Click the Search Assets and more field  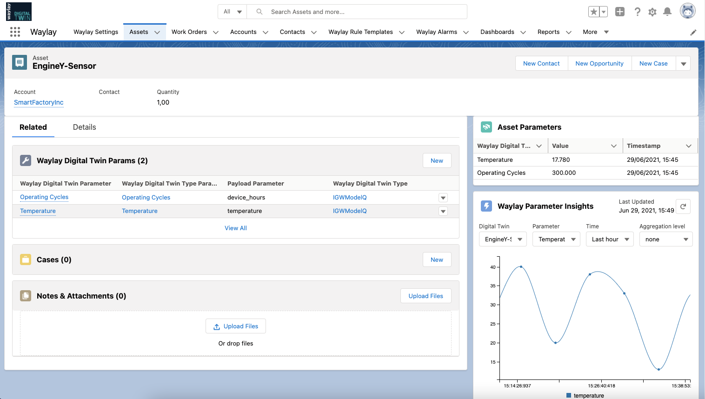357,12
